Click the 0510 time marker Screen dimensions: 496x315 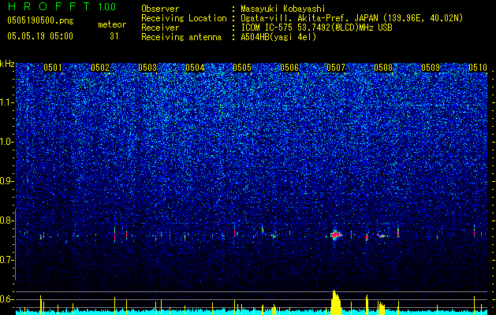(x=478, y=67)
